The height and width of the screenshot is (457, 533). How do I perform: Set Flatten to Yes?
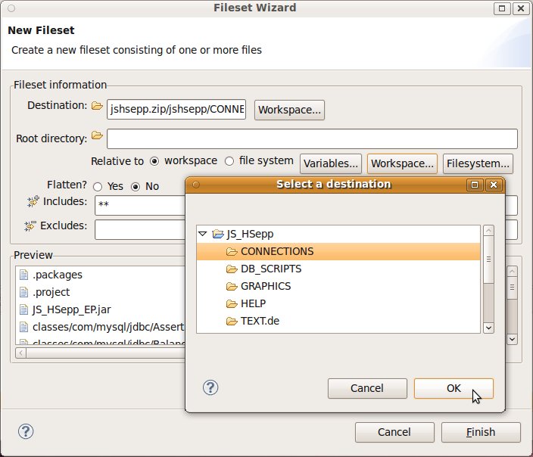click(98, 186)
